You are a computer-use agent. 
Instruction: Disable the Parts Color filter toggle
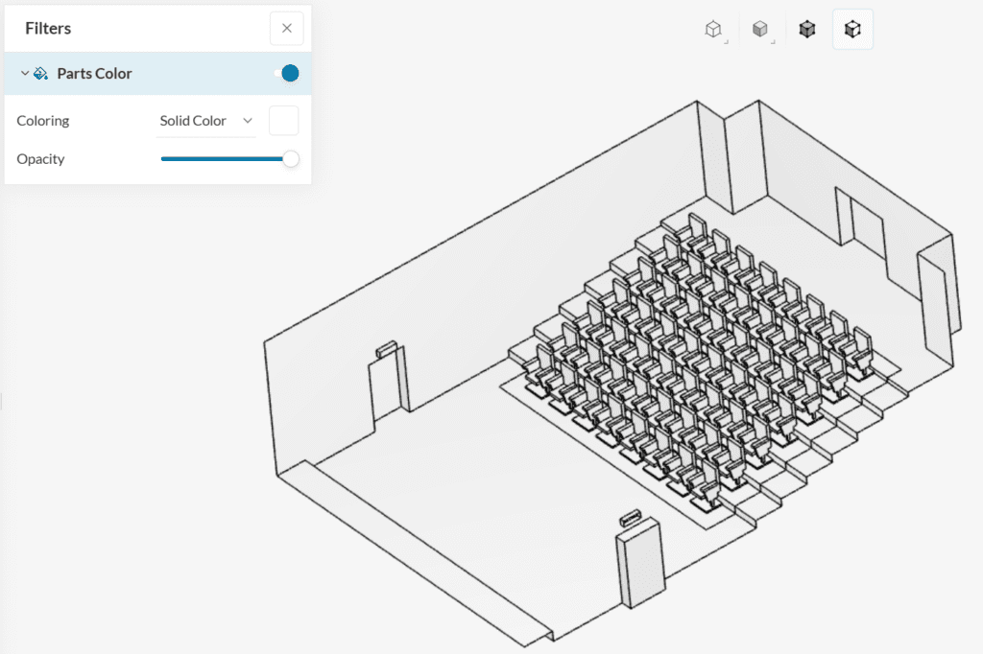(286, 74)
